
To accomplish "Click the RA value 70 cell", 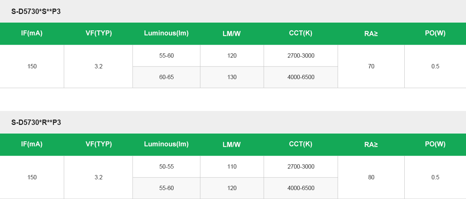I will (371, 66).
